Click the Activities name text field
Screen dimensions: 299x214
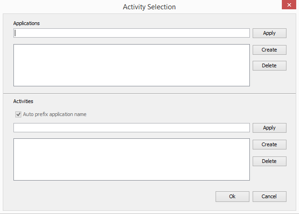pos(132,128)
